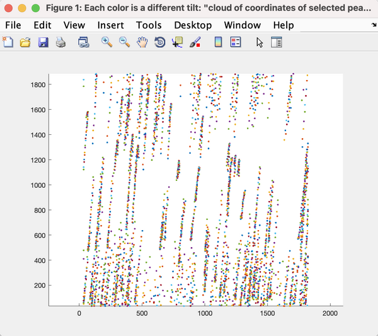Select the Zoom In magnifier tool
378x336 pixels.
106,42
